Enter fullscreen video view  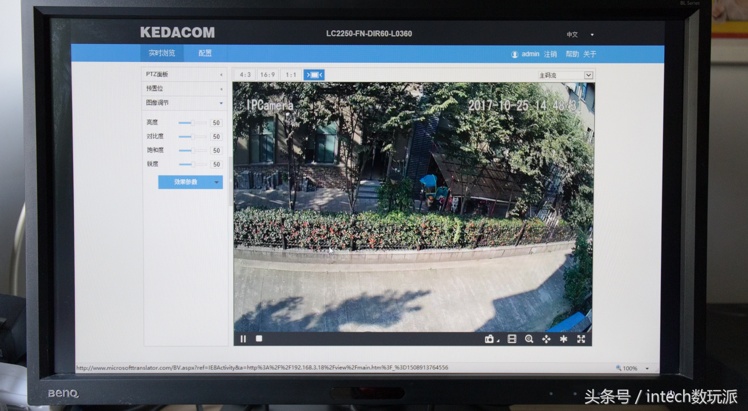tap(581, 339)
